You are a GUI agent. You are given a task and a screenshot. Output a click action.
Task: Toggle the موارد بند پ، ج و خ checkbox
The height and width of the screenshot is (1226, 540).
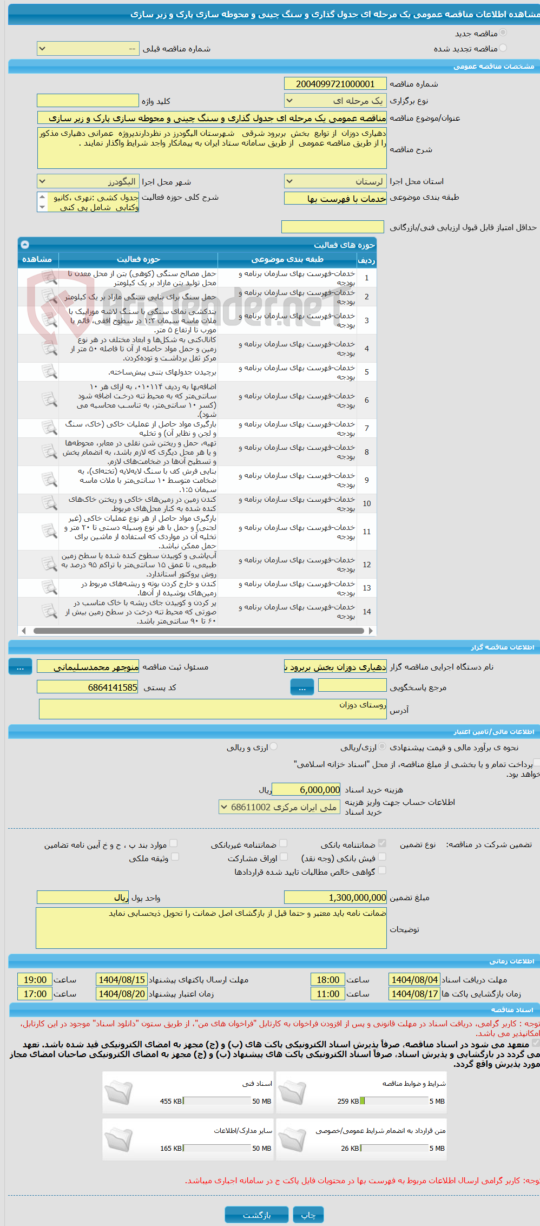[173, 843]
